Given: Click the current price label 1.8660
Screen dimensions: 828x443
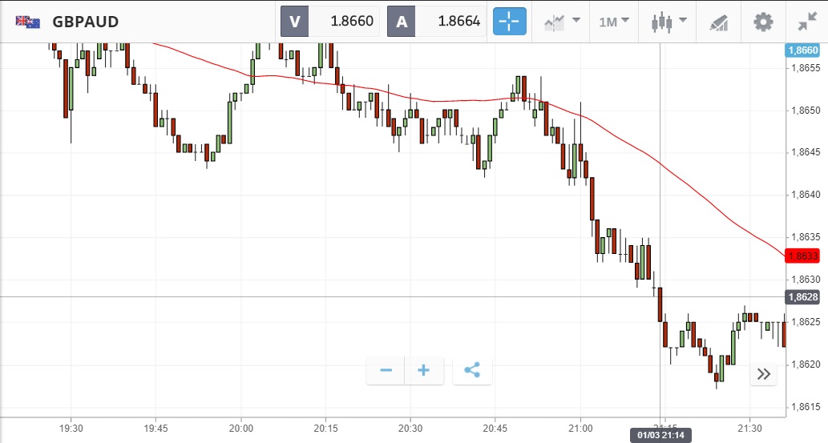Looking at the screenshot, I should pyautogui.click(x=802, y=50).
